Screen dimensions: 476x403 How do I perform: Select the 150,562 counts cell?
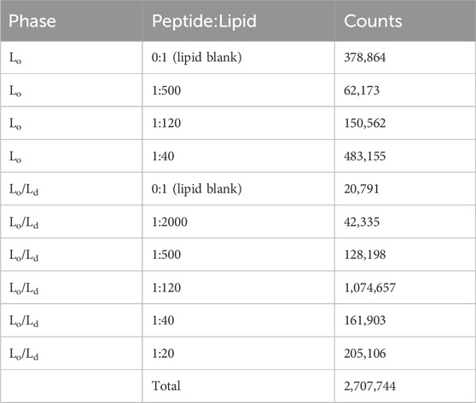click(x=405, y=123)
